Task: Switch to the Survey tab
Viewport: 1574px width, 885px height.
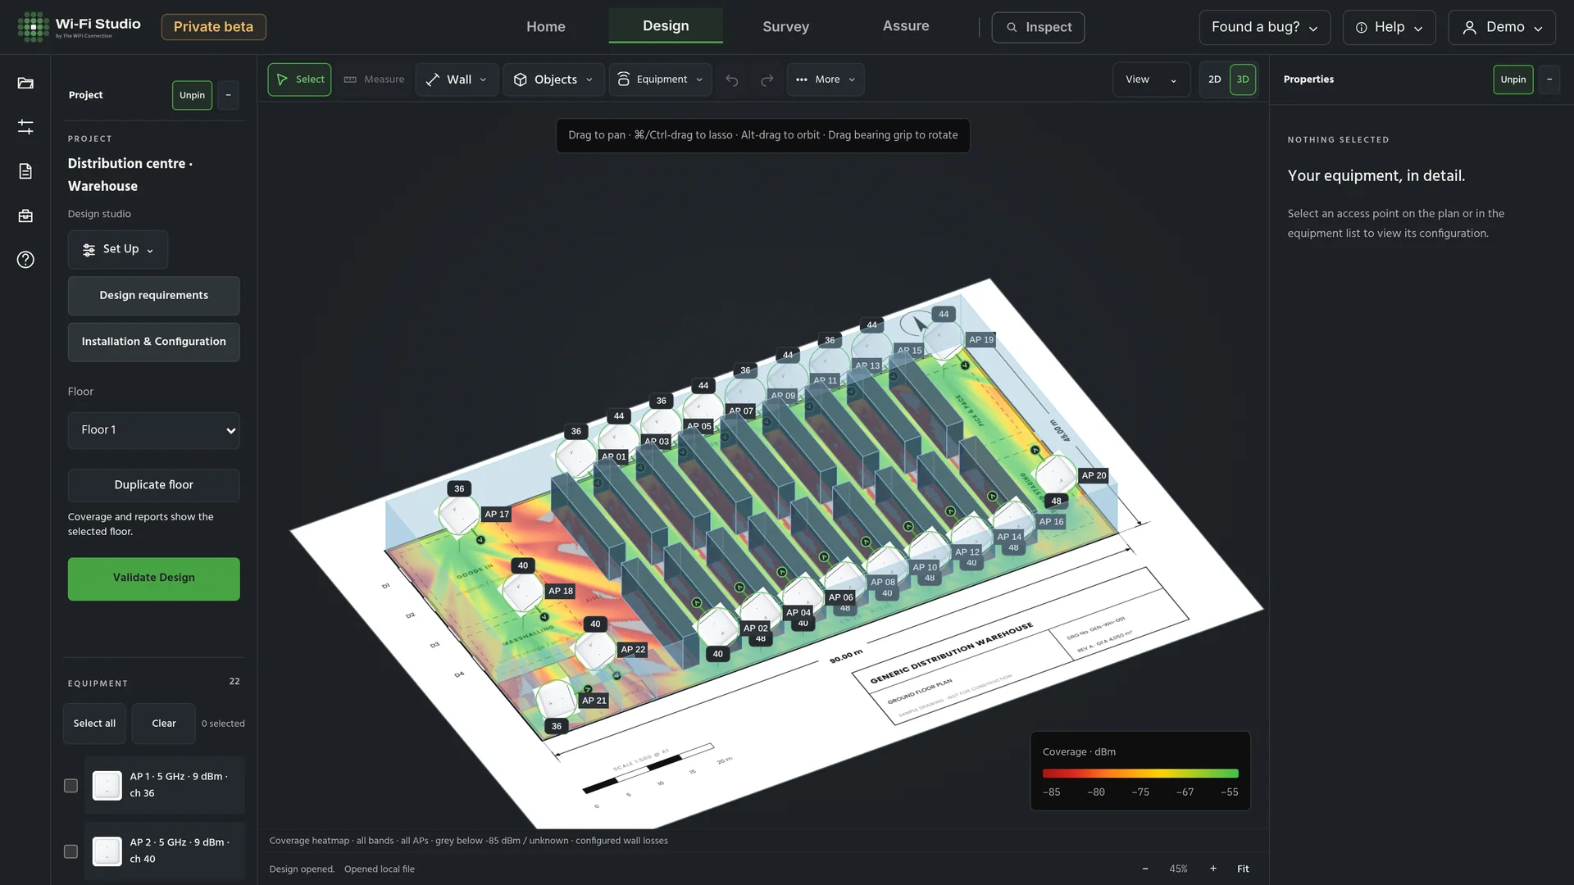Action: [785, 26]
